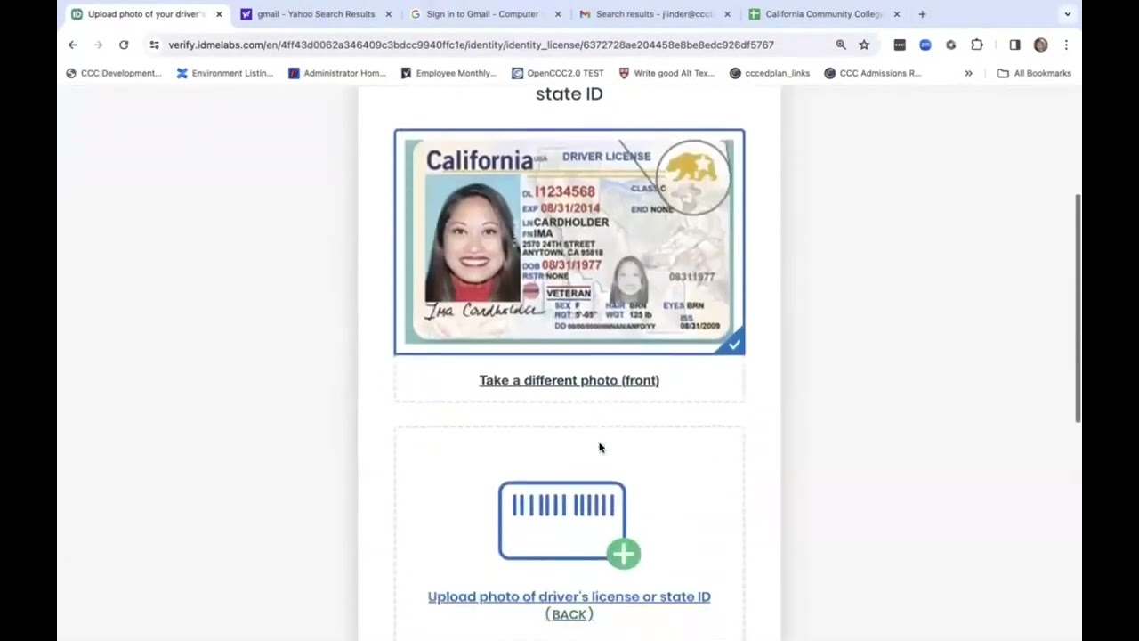
Task: Open Write good Alt Tex bookmark
Action: pyautogui.click(x=666, y=73)
